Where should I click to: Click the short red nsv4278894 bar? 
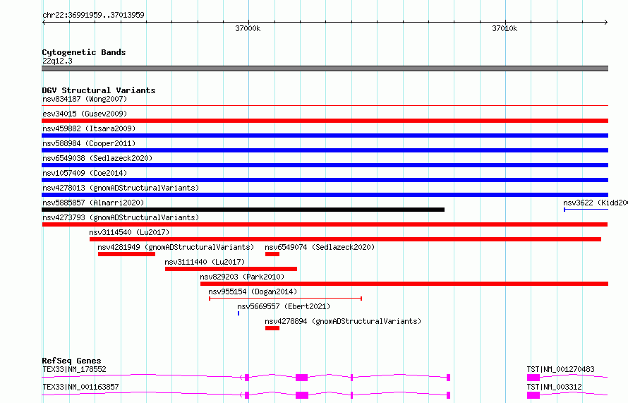[272, 328]
